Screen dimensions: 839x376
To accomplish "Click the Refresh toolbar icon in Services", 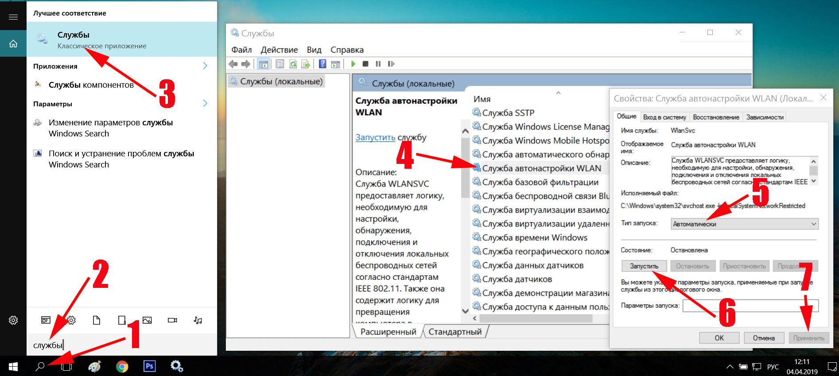I will tap(293, 64).
